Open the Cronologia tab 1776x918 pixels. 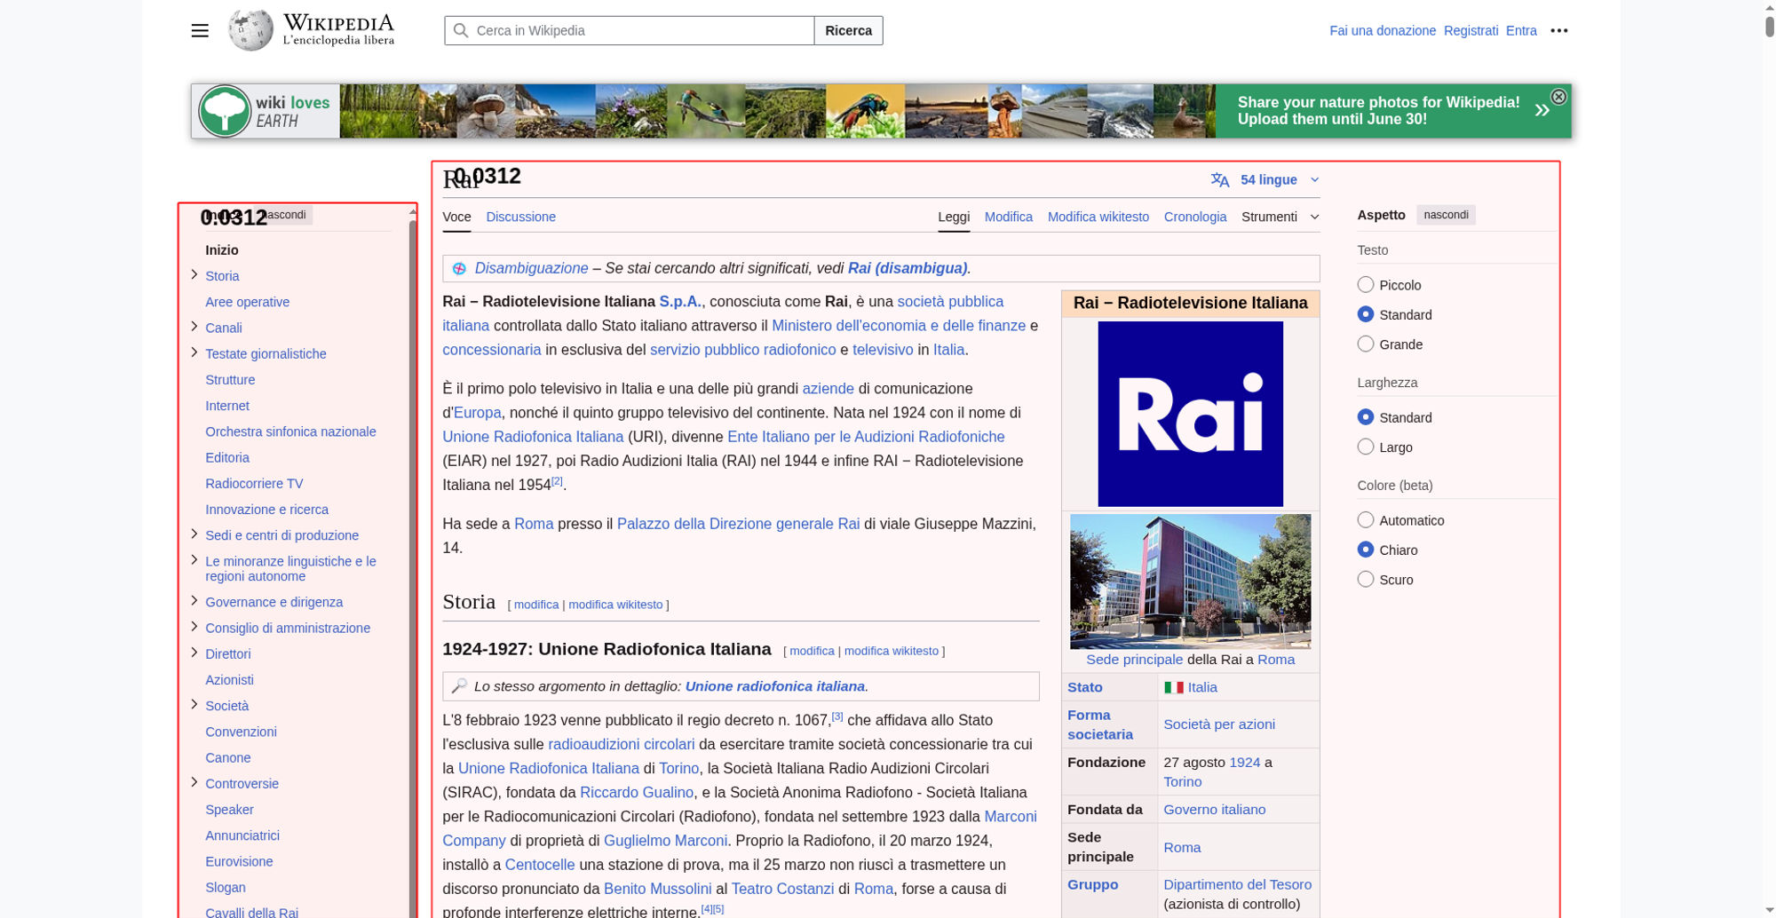pos(1194,217)
